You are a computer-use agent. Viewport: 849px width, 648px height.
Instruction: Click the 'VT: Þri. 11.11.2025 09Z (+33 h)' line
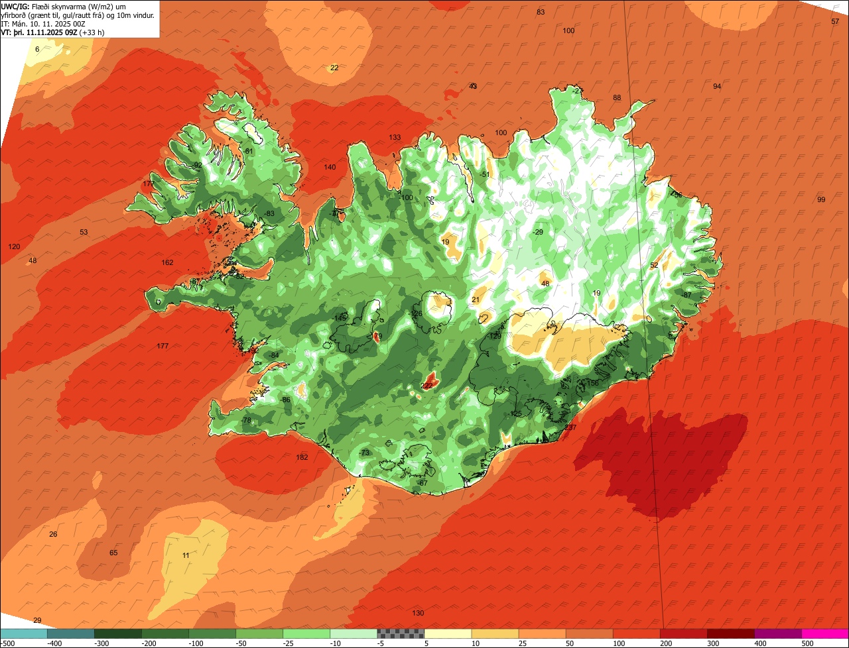coord(52,32)
